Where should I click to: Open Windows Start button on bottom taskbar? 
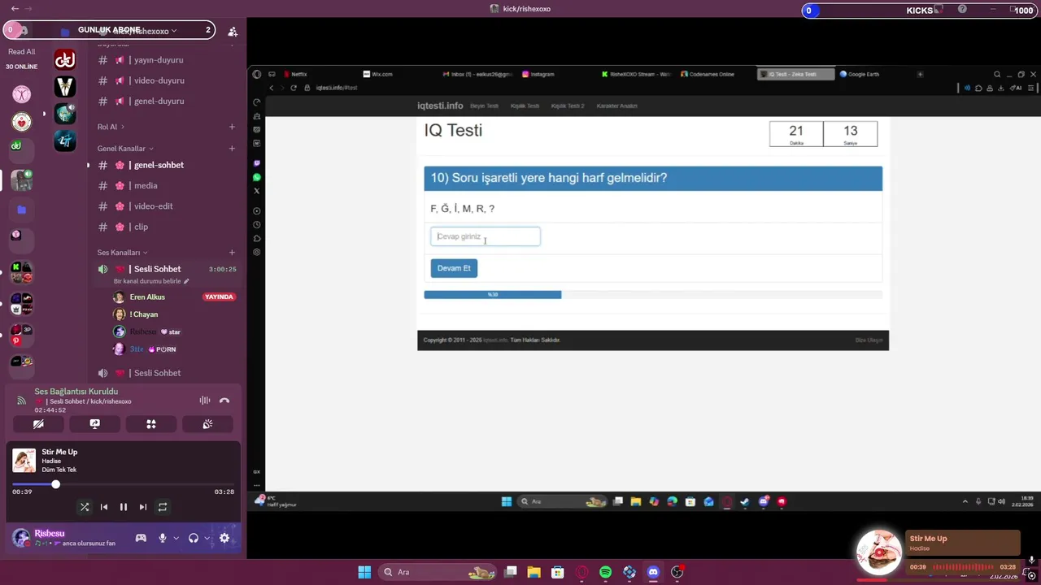pos(364,572)
